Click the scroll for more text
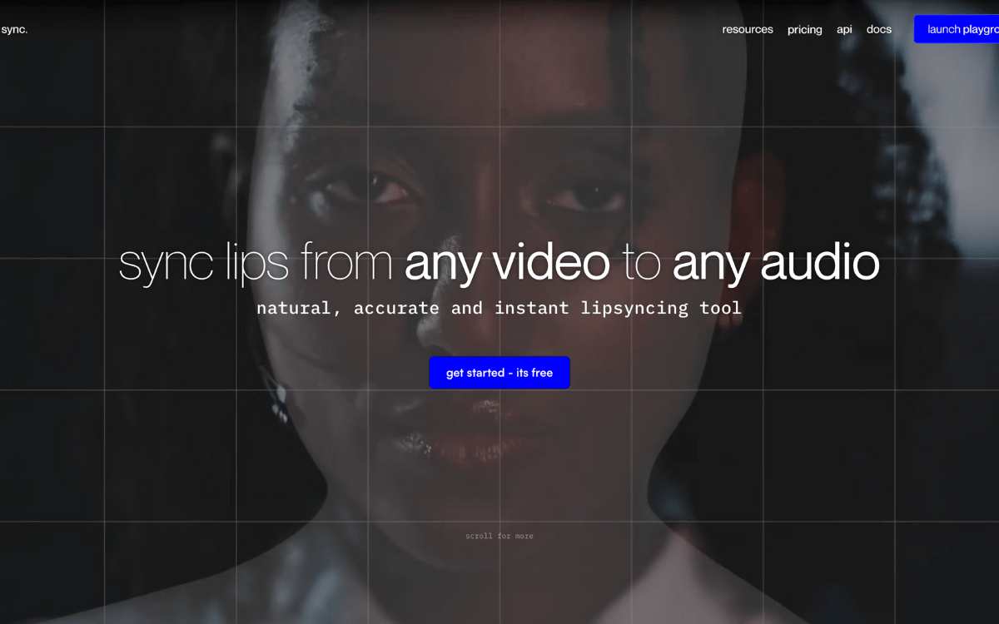Screen dimensions: 999x624 click(x=499, y=536)
